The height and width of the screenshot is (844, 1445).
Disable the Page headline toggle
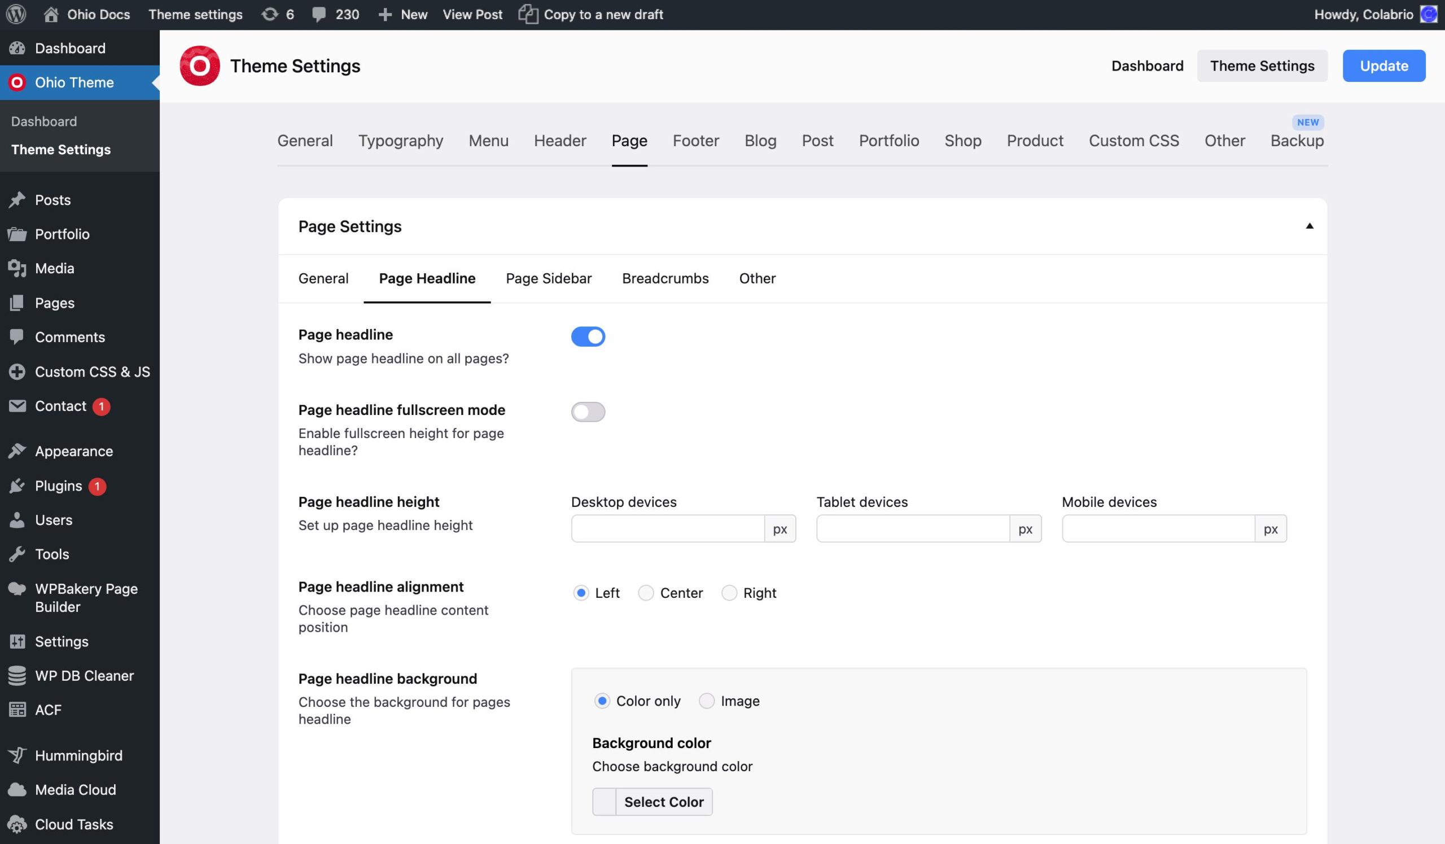[x=588, y=336]
